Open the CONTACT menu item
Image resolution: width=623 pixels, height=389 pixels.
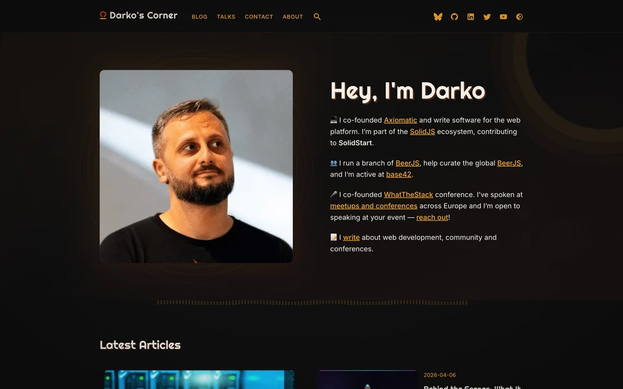point(259,17)
